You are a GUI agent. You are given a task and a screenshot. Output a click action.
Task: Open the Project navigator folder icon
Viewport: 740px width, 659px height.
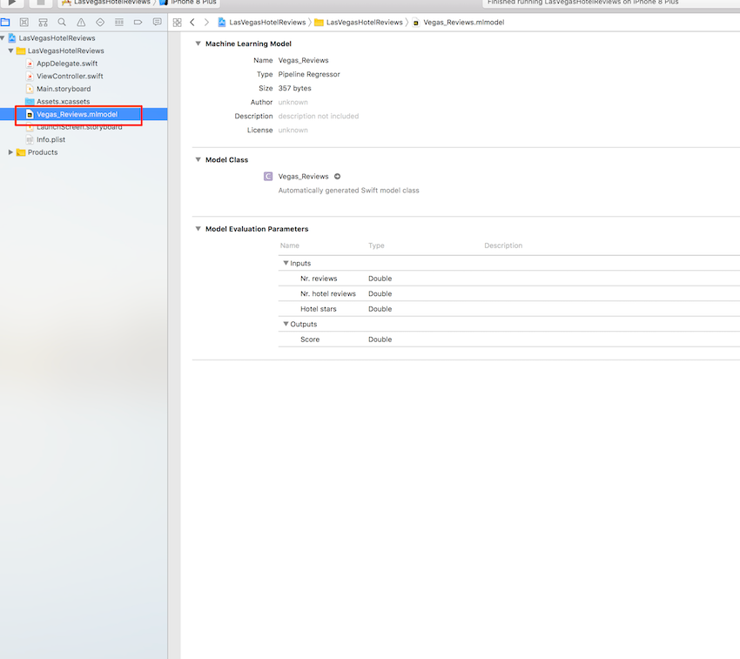[x=5, y=22]
